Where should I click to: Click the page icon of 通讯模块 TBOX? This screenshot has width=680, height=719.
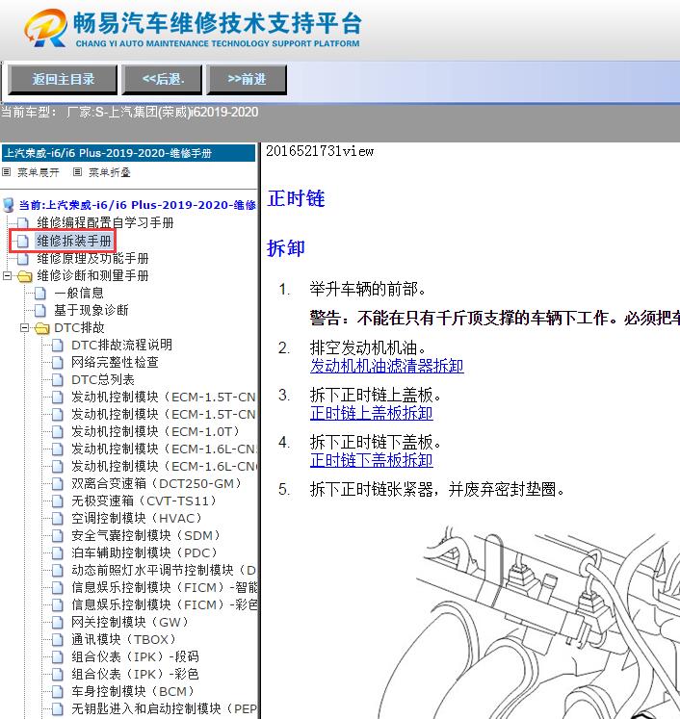click(x=58, y=639)
